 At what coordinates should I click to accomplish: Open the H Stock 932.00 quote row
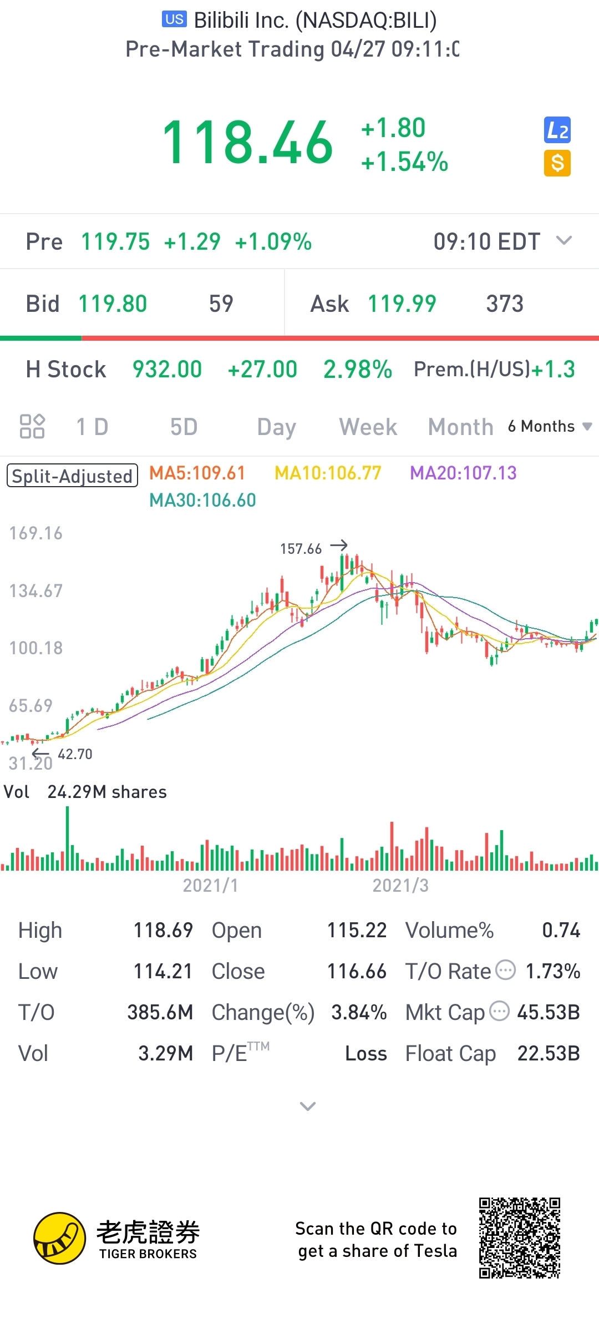[299, 369]
